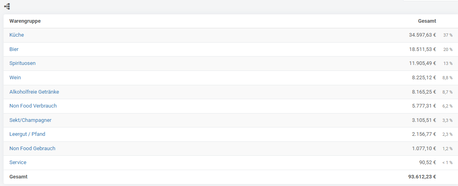This screenshot has height=186, width=458.
Task: Click the Gesamt column header
Action: (x=427, y=21)
